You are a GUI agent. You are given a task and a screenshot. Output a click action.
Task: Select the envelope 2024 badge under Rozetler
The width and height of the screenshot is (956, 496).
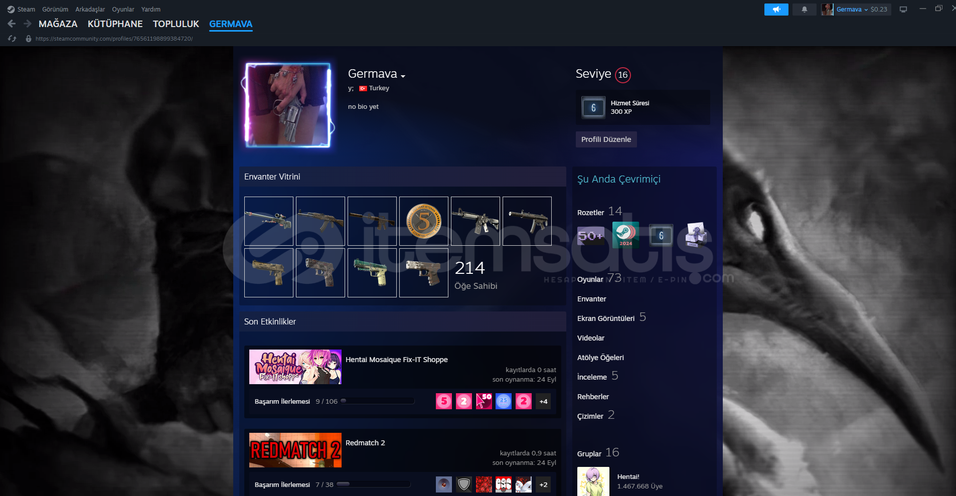[696, 235]
